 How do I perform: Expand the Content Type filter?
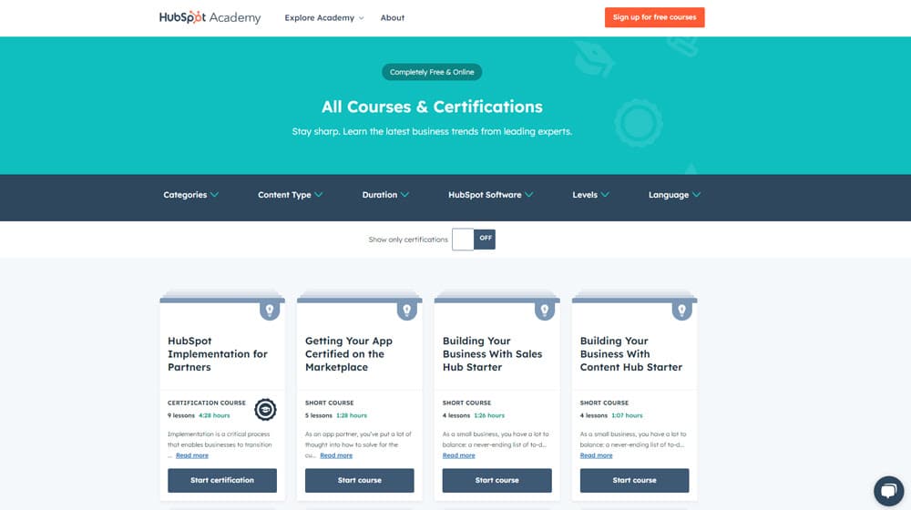click(290, 195)
